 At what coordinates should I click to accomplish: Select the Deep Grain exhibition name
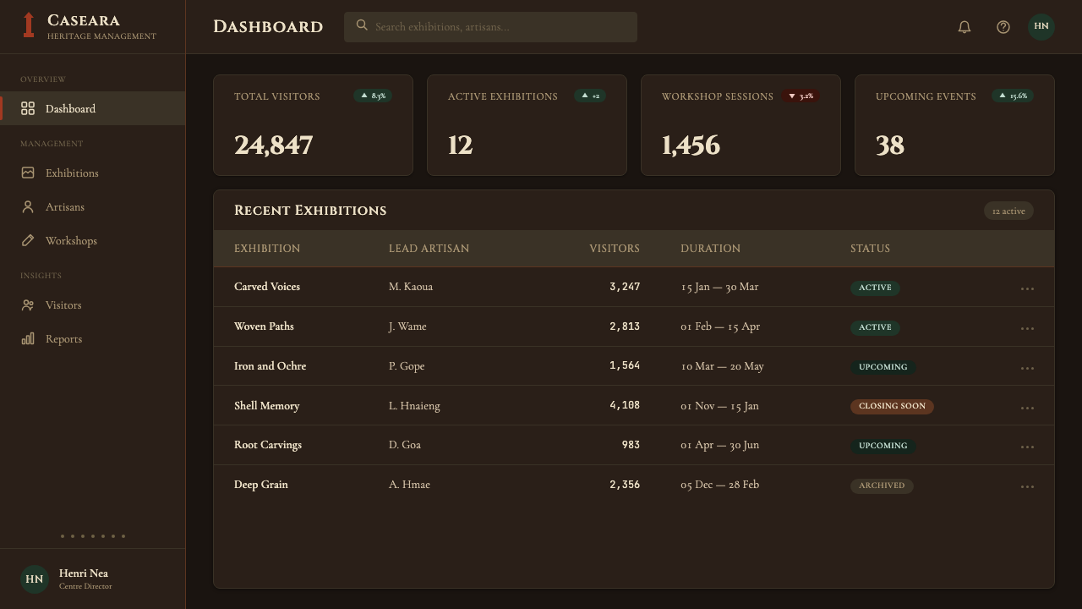[261, 485]
